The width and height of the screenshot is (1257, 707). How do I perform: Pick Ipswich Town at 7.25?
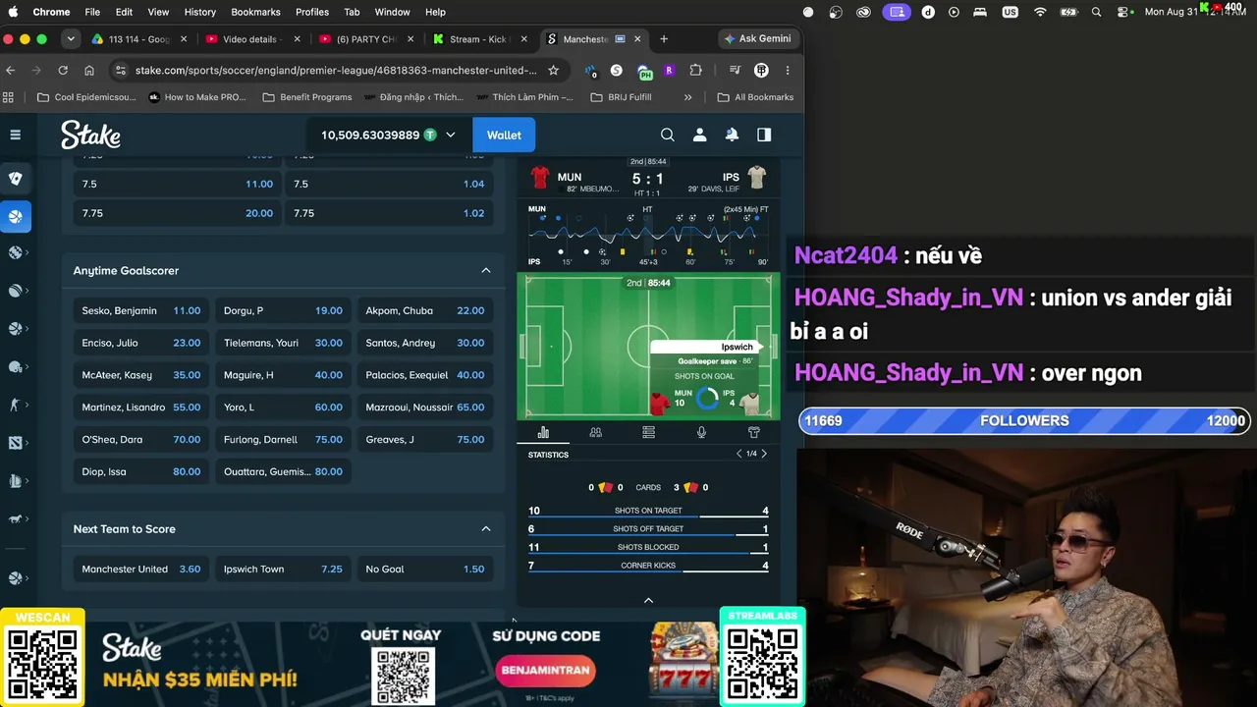283,569
